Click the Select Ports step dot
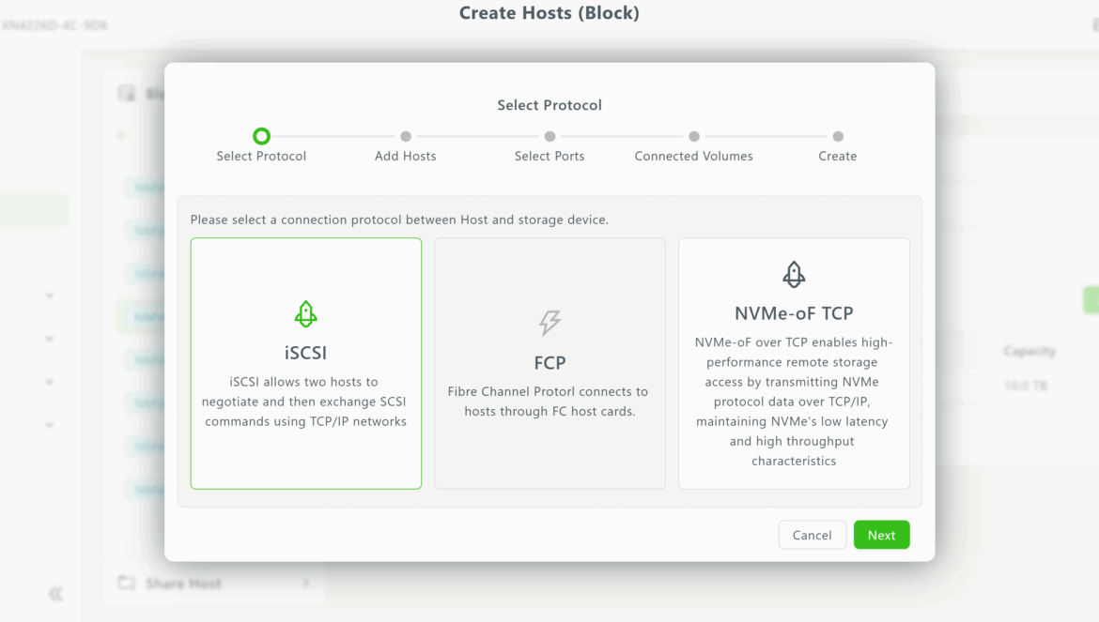 549,136
